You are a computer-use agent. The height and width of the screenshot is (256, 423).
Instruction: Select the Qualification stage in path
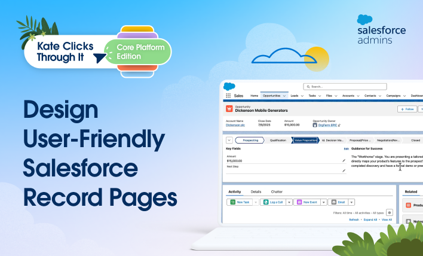tap(278, 140)
